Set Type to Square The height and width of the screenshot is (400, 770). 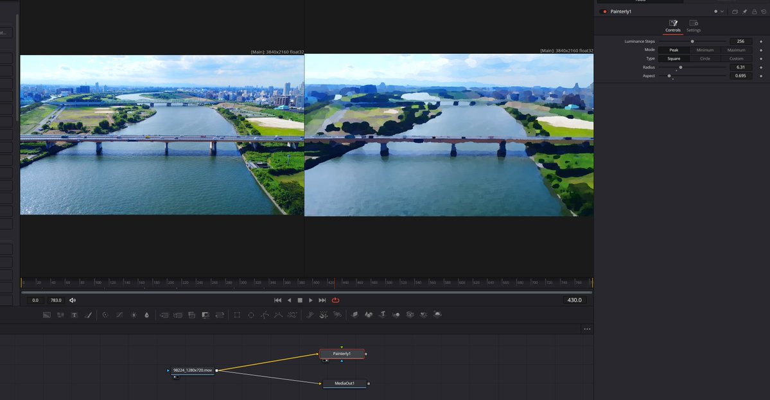coord(674,58)
